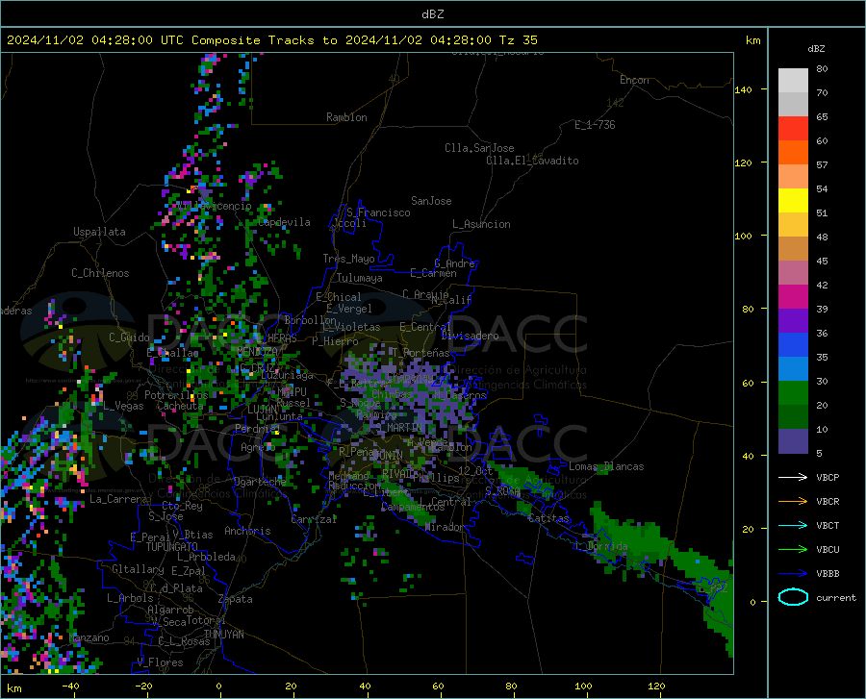Viewport: 866px width, 699px height.
Task: Click the E_1-736 map label
Action: coord(595,125)
